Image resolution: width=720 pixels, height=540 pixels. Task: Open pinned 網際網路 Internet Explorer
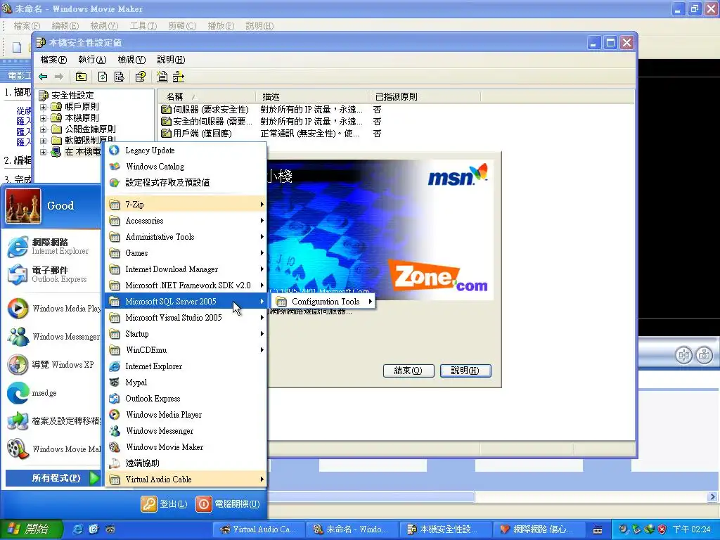coord(52,247)
